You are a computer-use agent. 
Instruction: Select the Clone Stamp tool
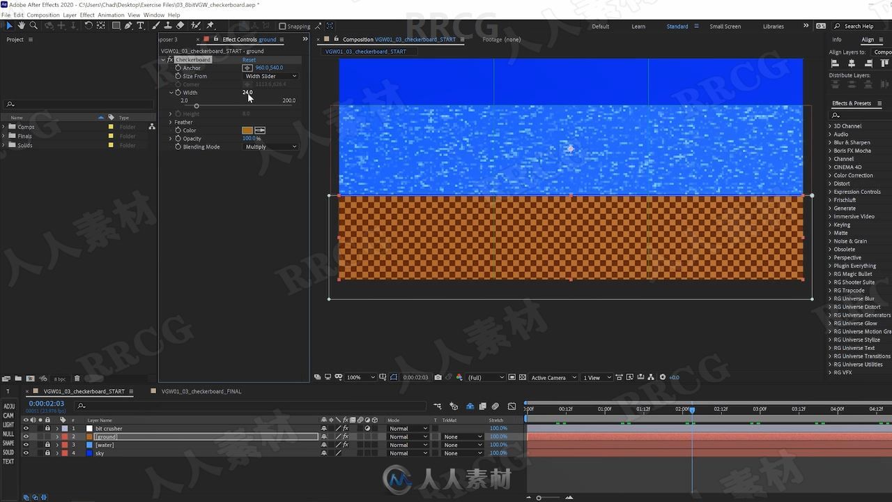click(169, 26)
